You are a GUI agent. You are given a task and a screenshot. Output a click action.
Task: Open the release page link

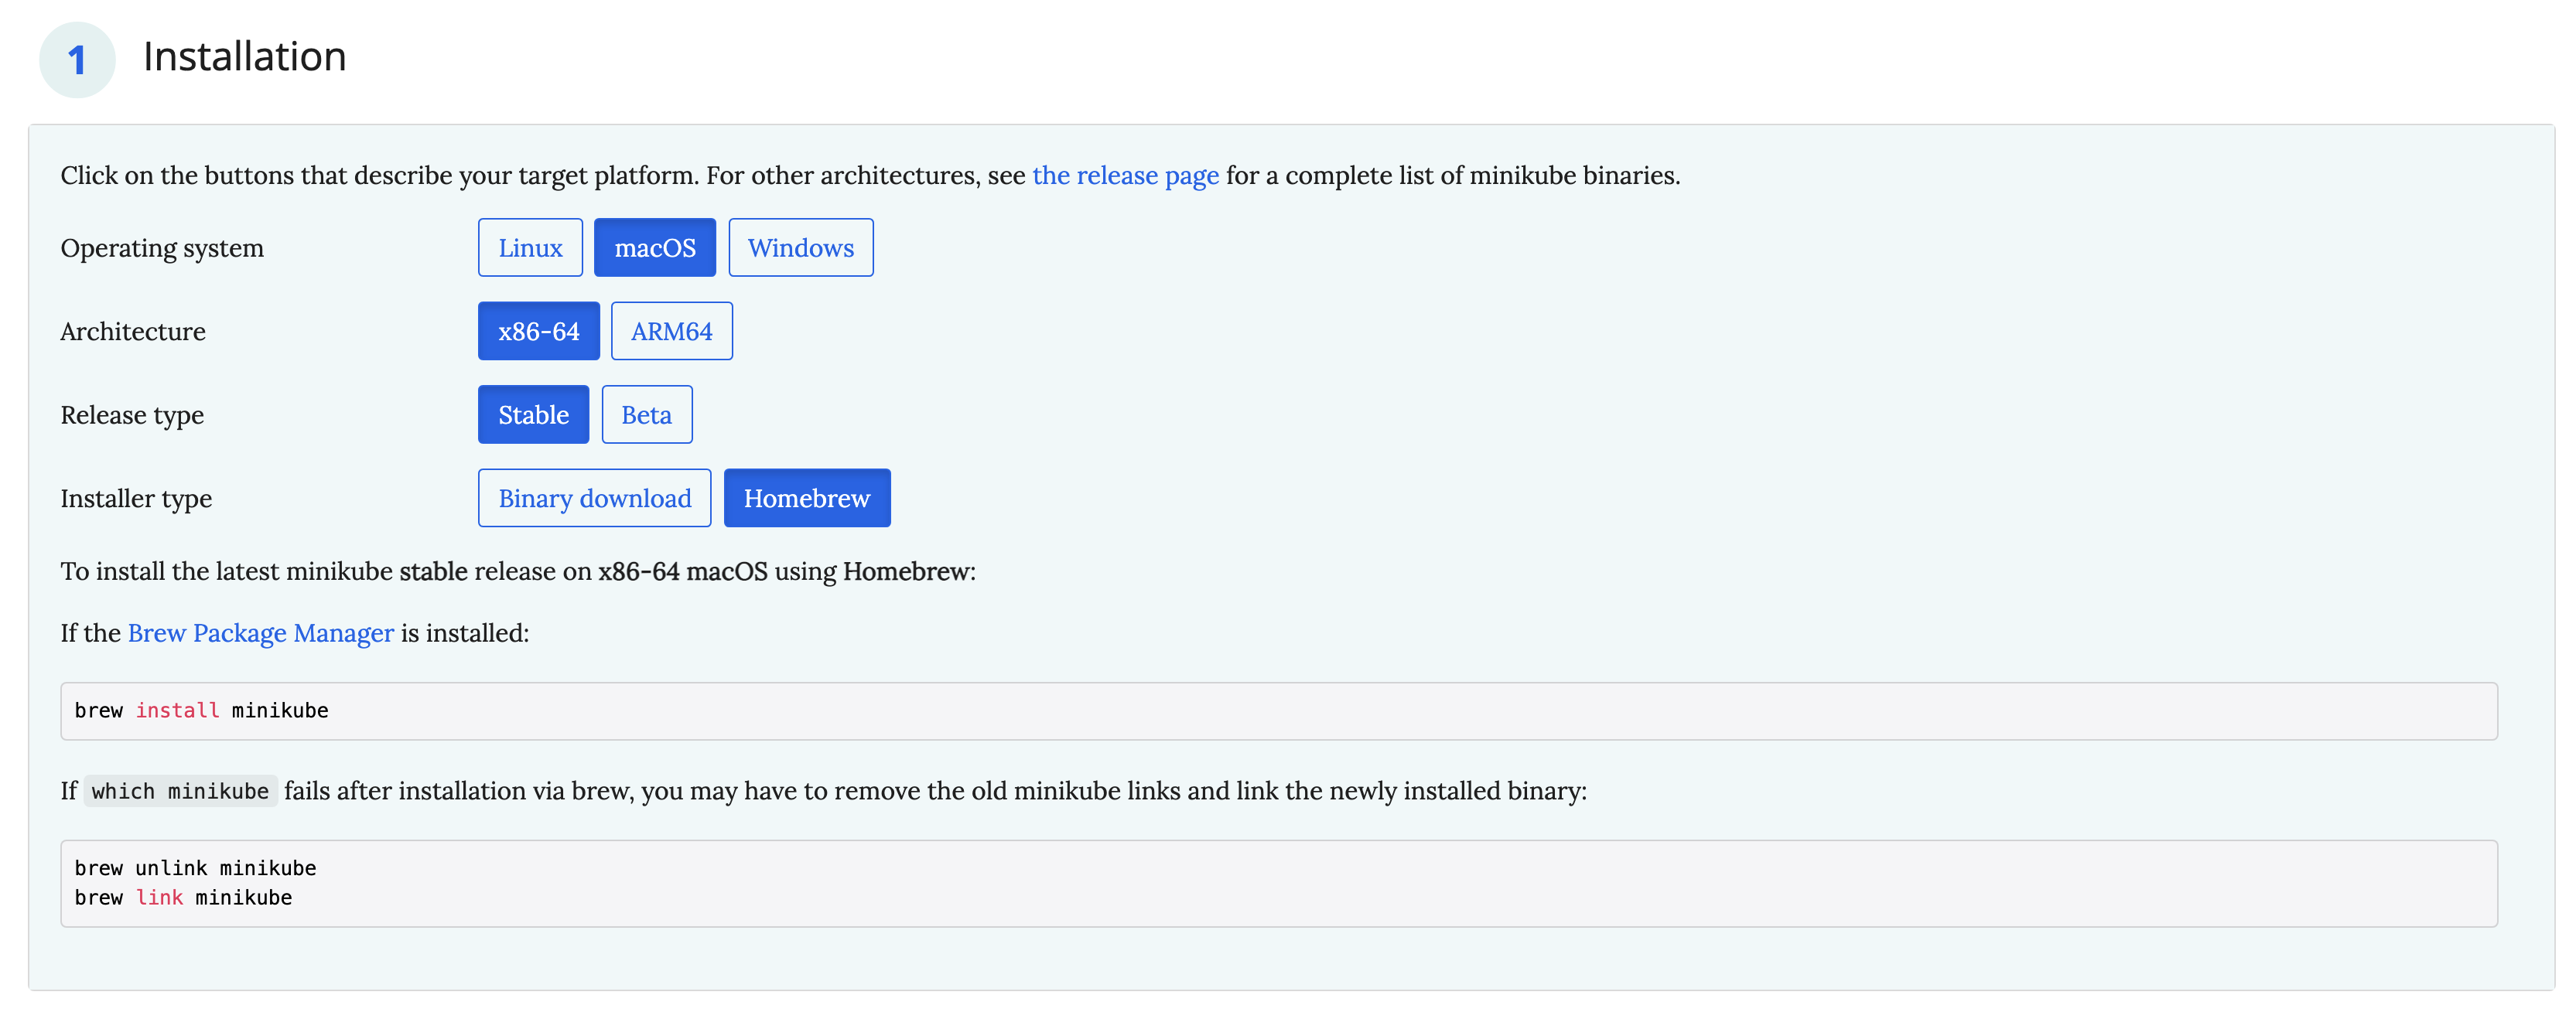1125,175
